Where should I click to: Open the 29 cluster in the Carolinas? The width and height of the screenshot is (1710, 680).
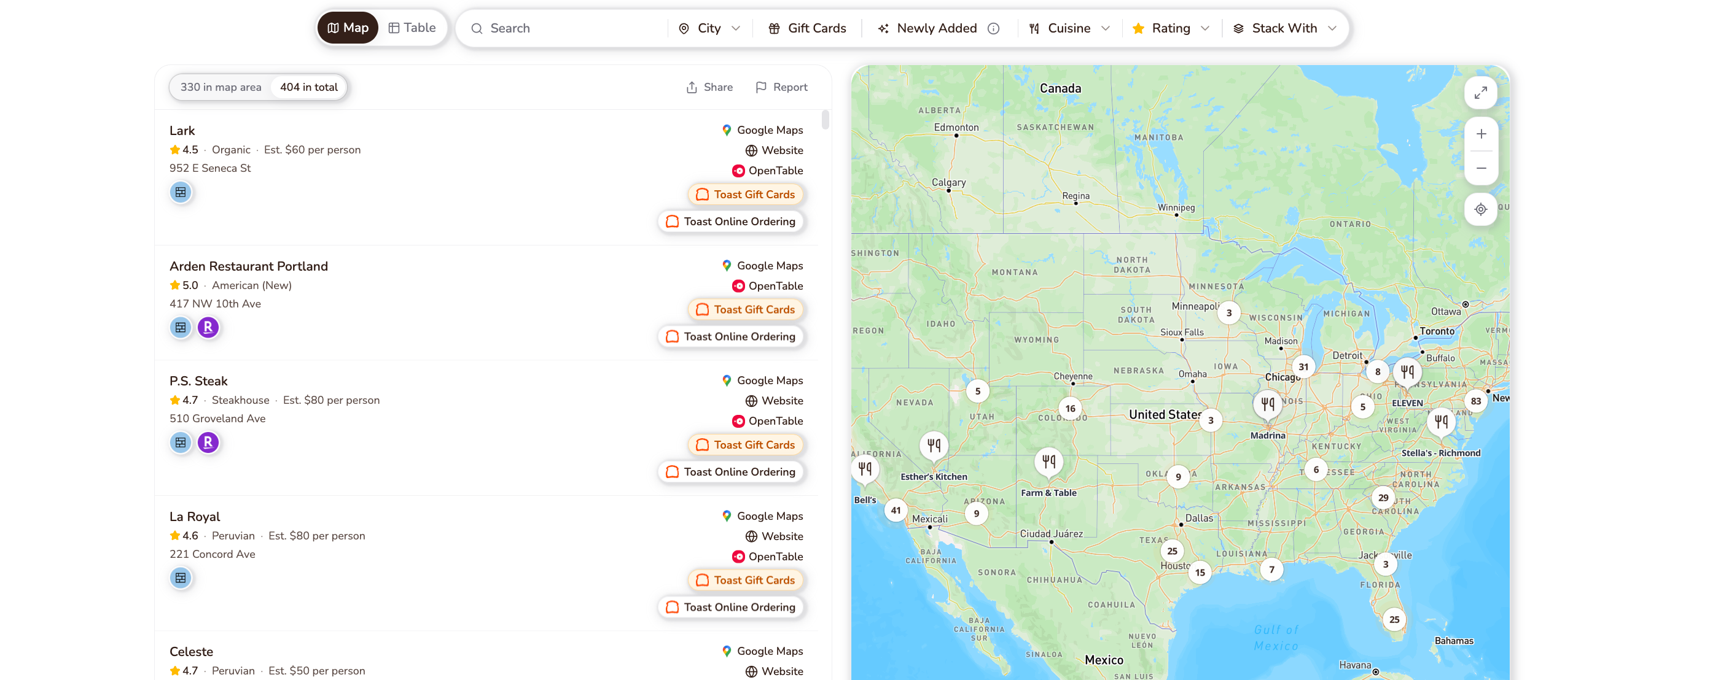(x=1383, y=498)
